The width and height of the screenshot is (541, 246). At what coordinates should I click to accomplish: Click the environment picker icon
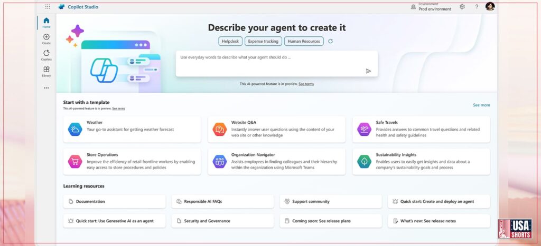(413, 7)
